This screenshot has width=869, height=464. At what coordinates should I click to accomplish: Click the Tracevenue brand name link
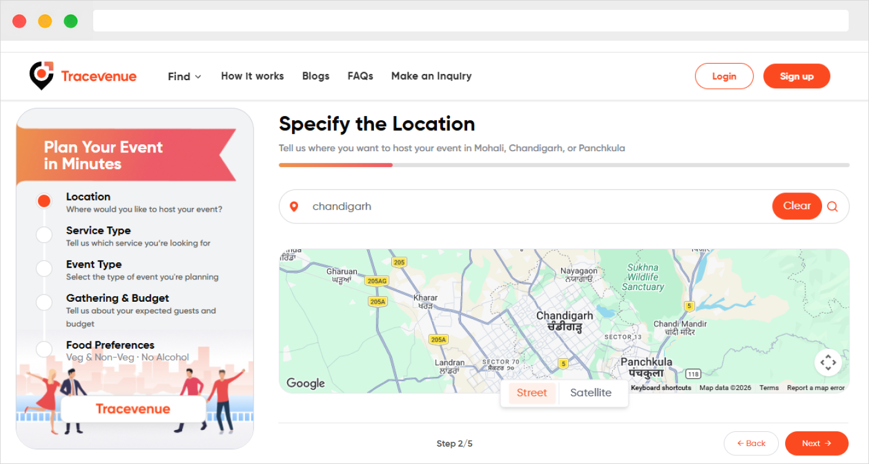pyautogui.click(x=99, y=77)
